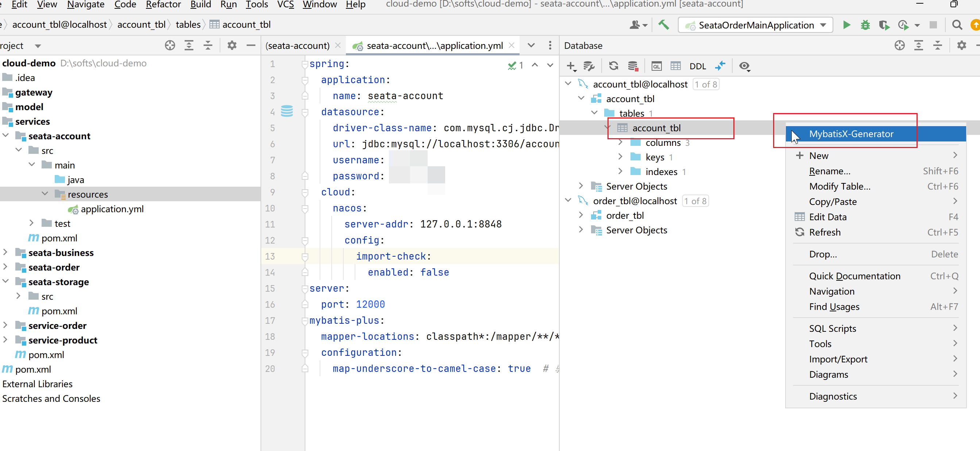
Task: Open the Navigate menu
Action: [86, 5]
